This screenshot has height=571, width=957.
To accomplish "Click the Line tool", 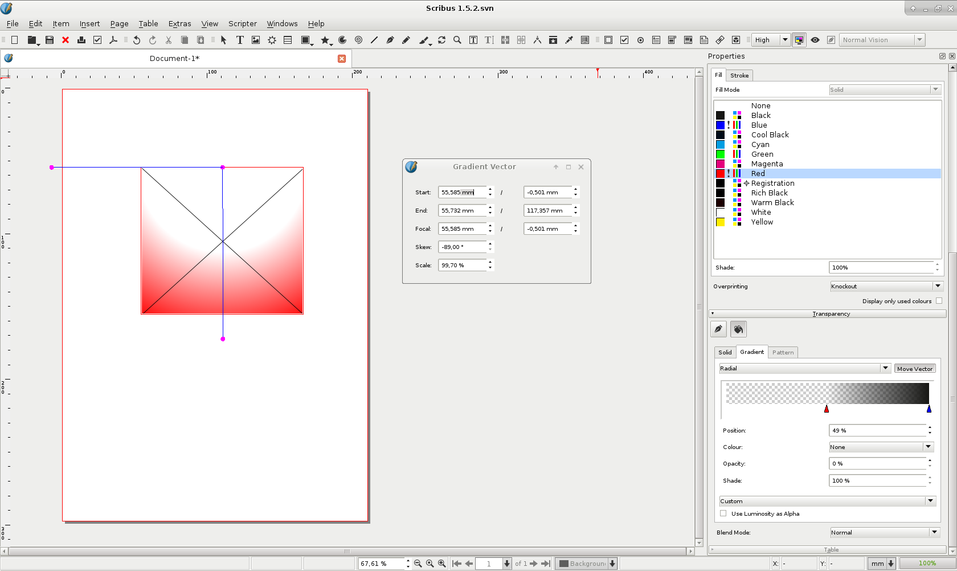I will (374, 40).
